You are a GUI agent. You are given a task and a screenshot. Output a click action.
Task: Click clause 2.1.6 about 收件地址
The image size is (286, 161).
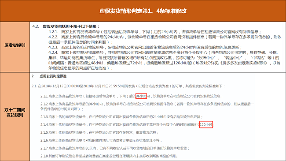(x=101, y=140)
